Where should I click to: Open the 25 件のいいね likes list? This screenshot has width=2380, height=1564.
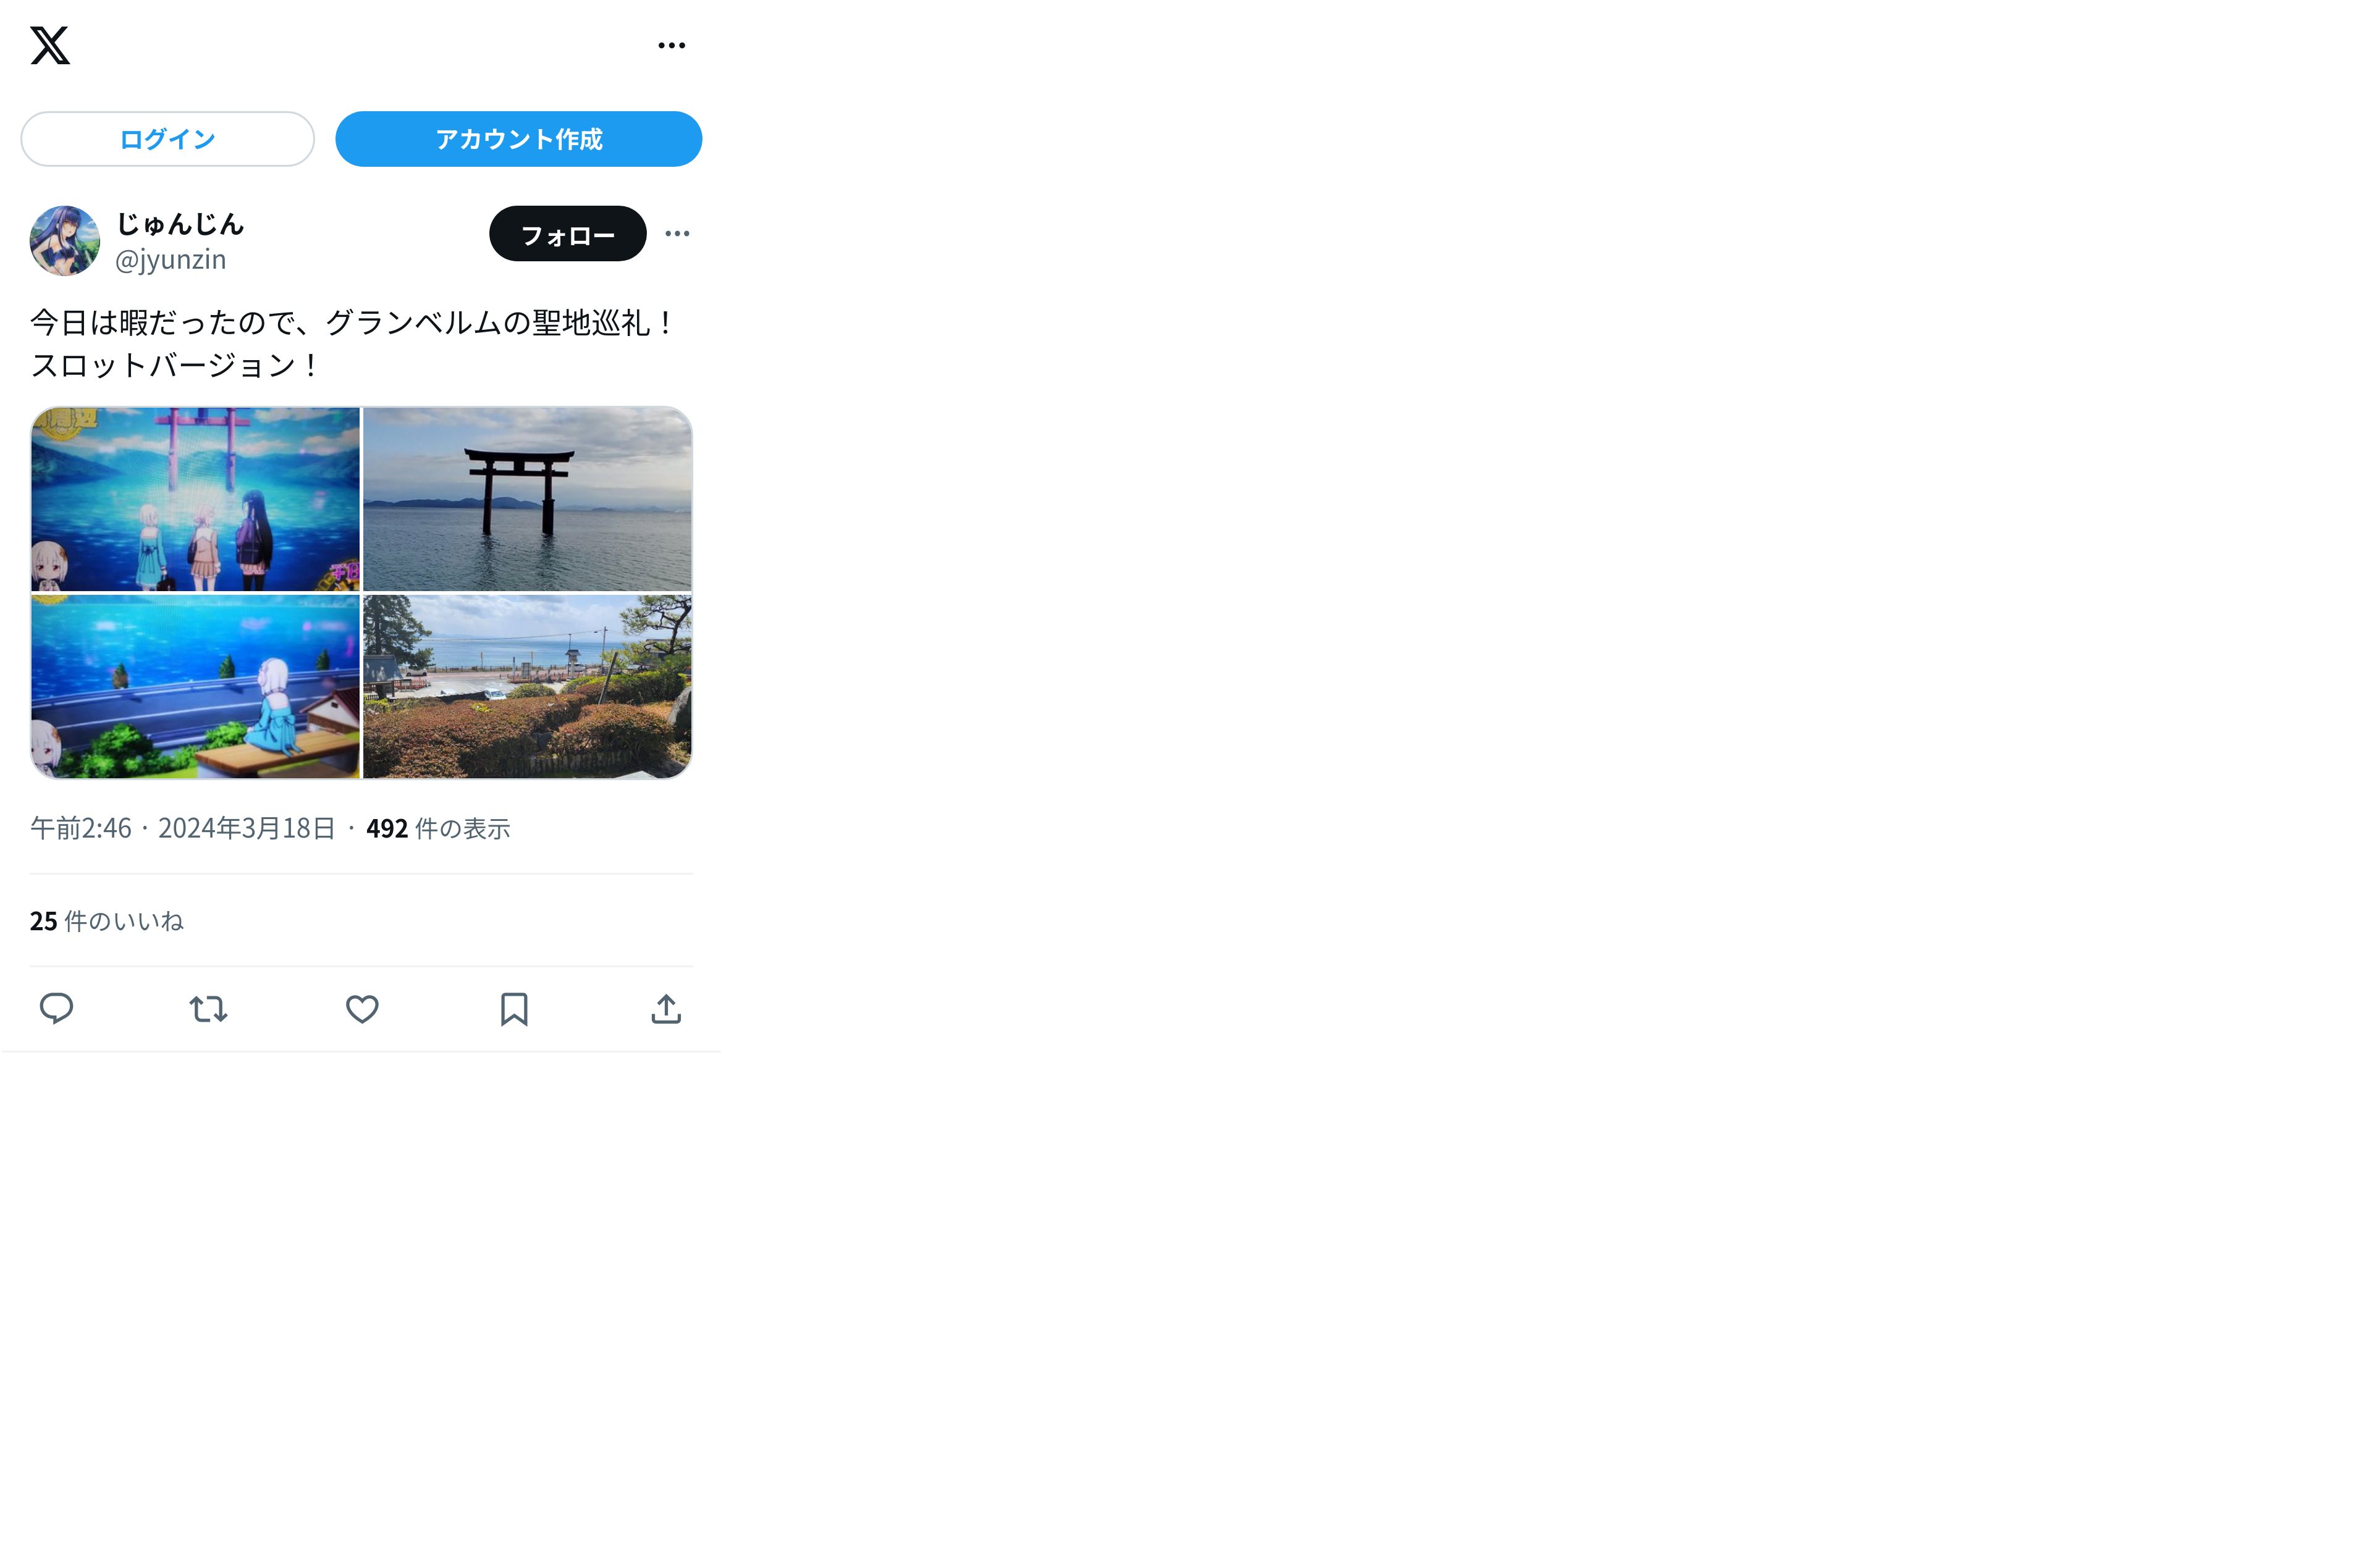pyautogui.click(x=107, y=921)
